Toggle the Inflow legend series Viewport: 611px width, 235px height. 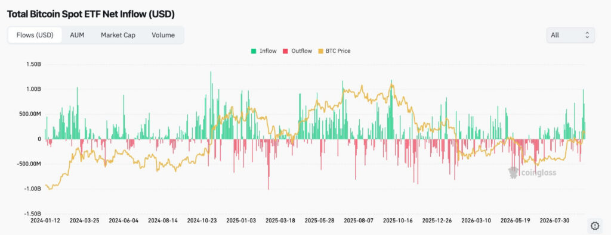coord(264,51)
